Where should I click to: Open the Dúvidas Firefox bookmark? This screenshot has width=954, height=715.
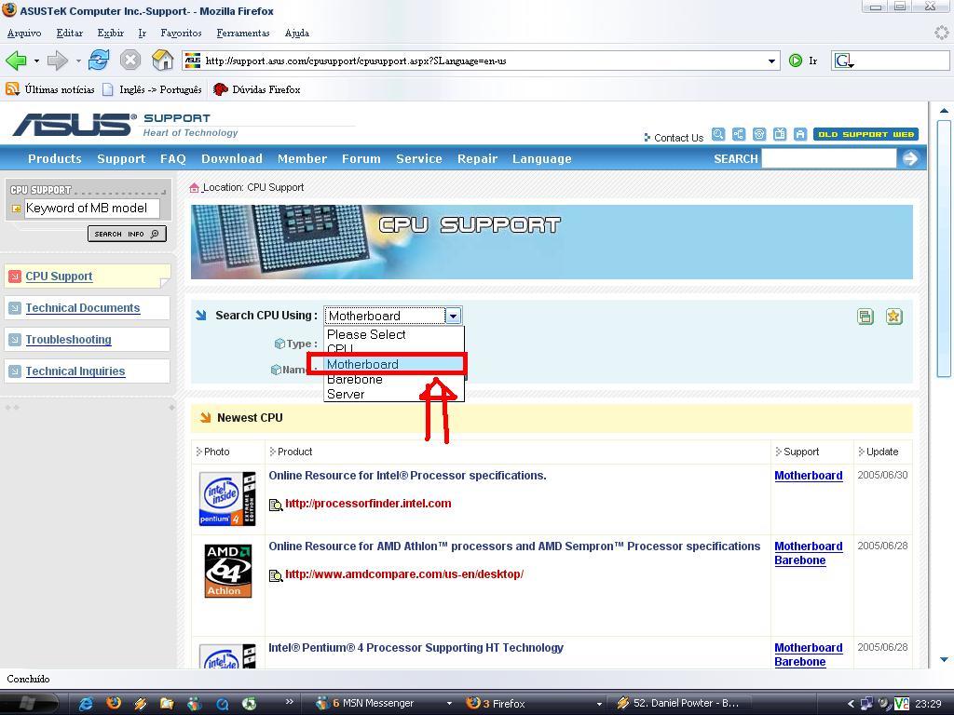click(x=256, y=89)
